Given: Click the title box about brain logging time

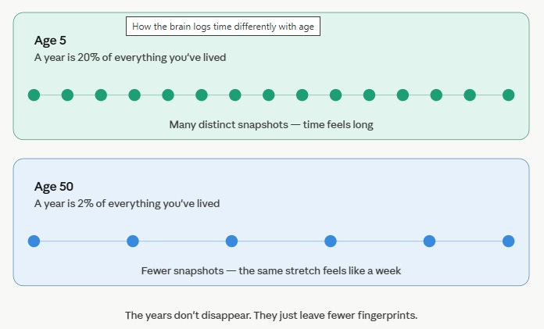Looking at the screenshot, I should [x=223, y=27].
